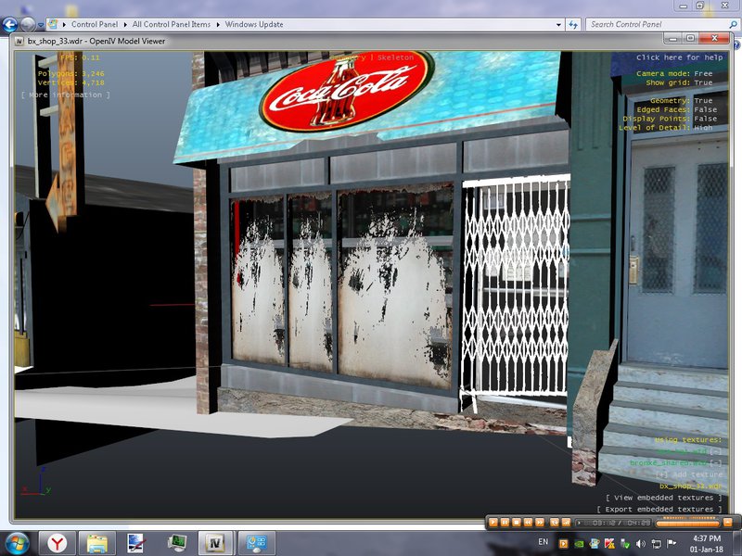Open the address bar history dropdown

coord(559,25)
